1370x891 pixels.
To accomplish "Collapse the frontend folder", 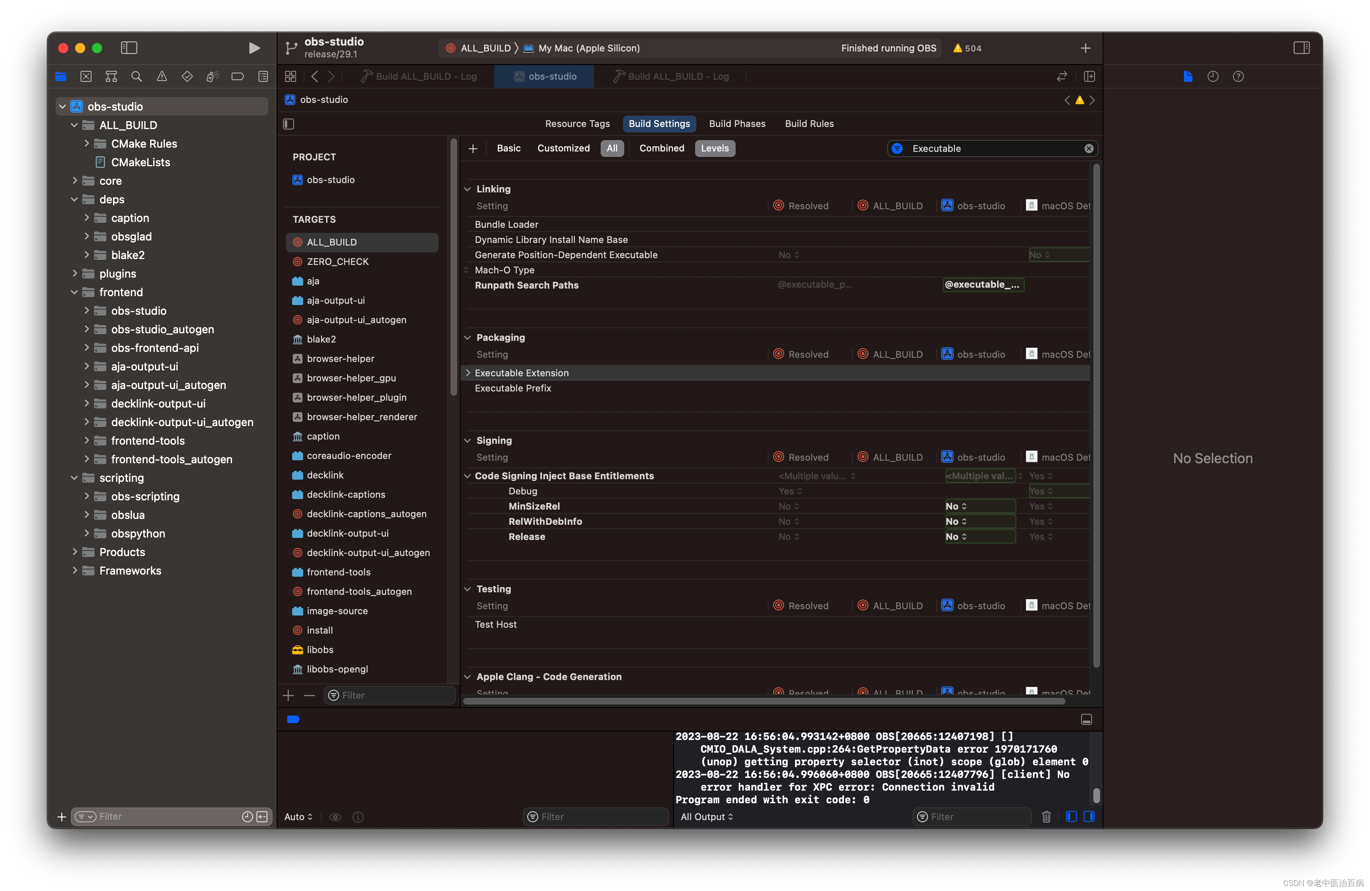I will click(x=74, y=292).
